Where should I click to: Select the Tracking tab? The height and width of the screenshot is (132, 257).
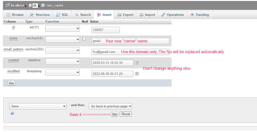coord(199,15)
